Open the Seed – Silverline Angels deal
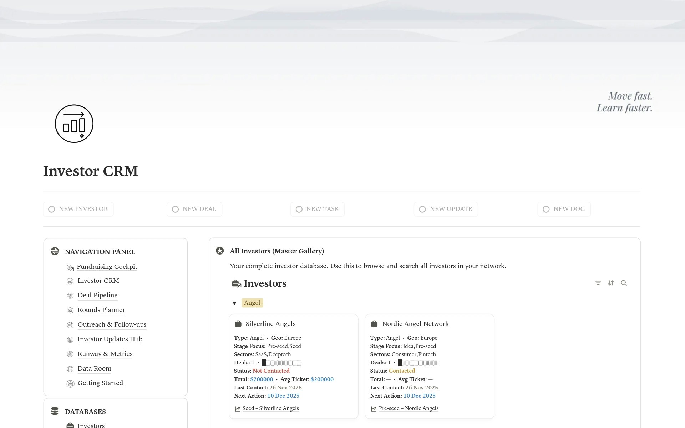The height and width of the screenshot is (428, 685). (270, 408)
